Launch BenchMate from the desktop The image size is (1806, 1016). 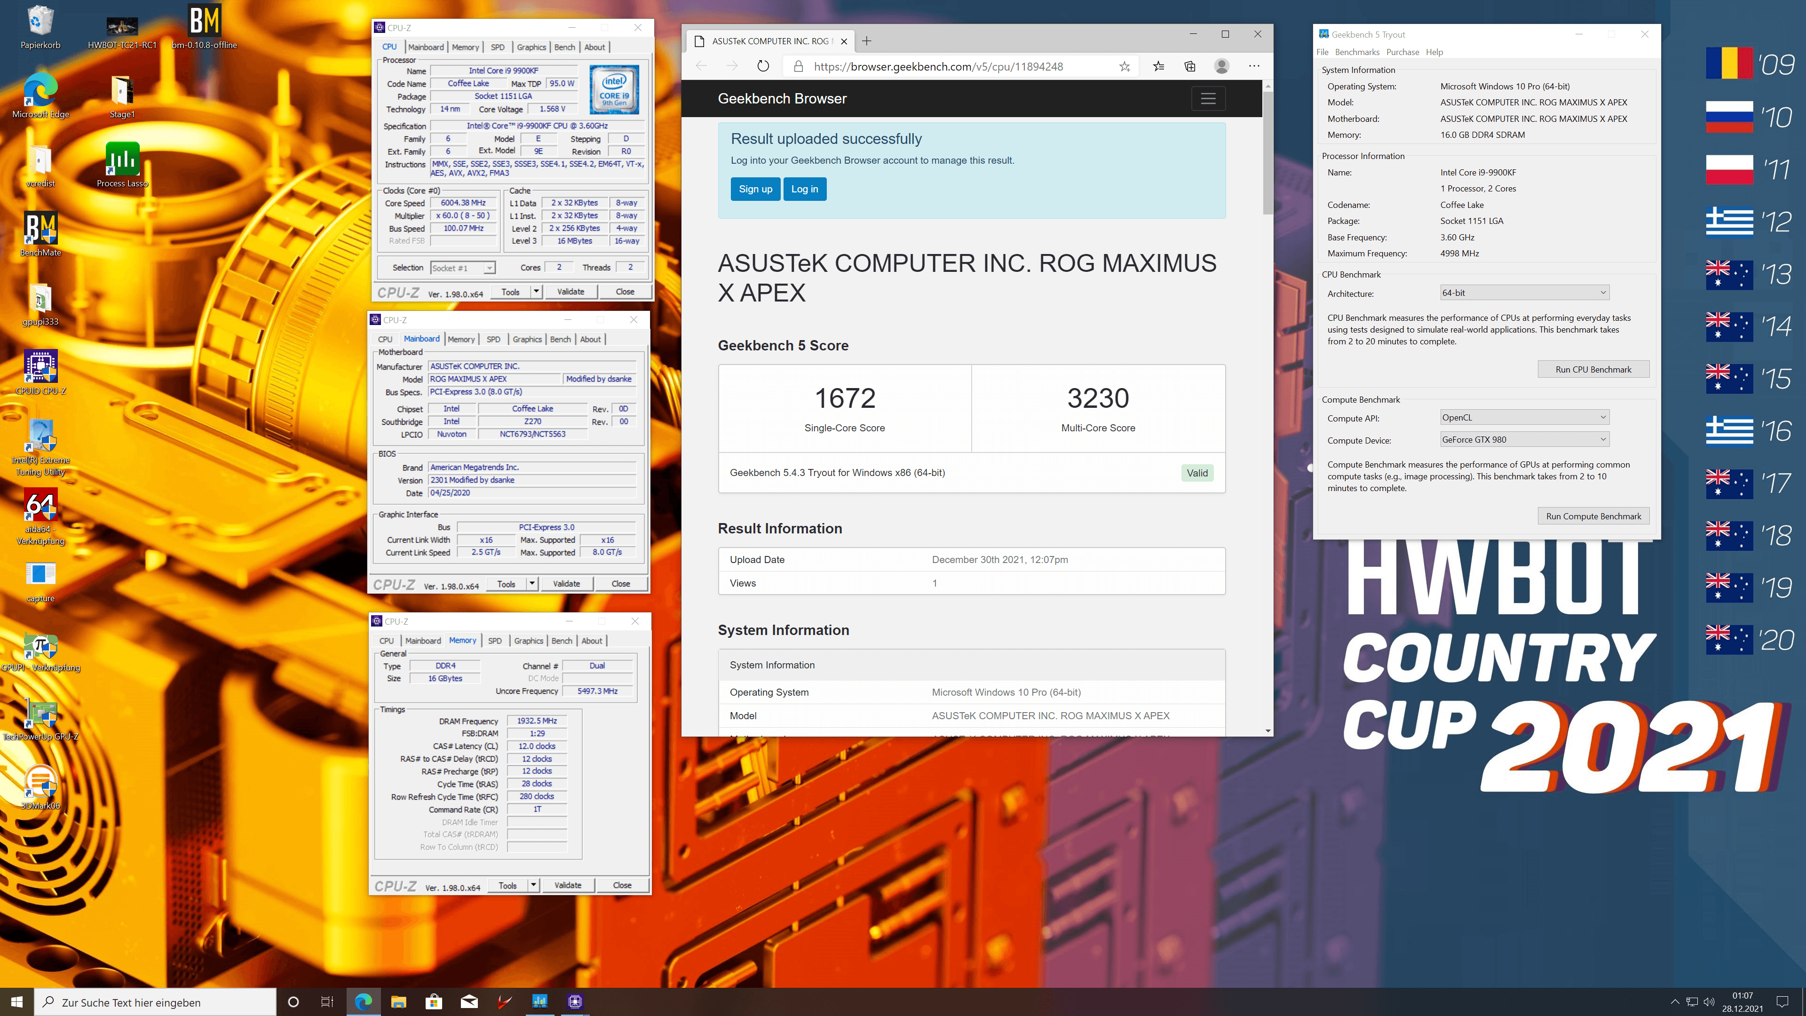(x=40, y=234)
